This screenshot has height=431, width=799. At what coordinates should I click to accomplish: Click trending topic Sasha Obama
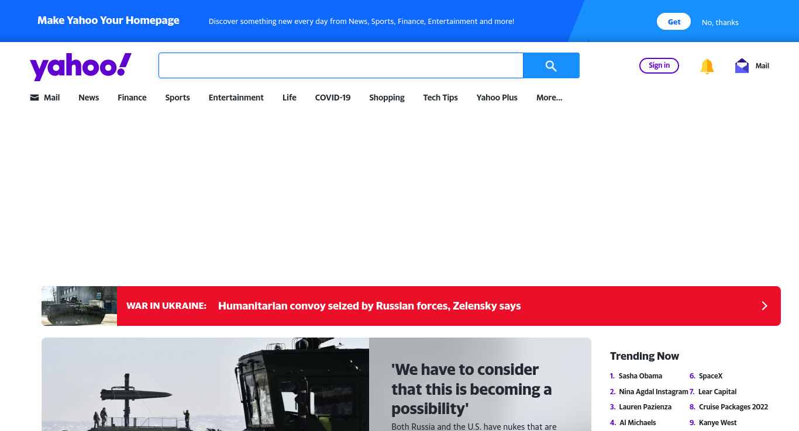click(640, 376)
